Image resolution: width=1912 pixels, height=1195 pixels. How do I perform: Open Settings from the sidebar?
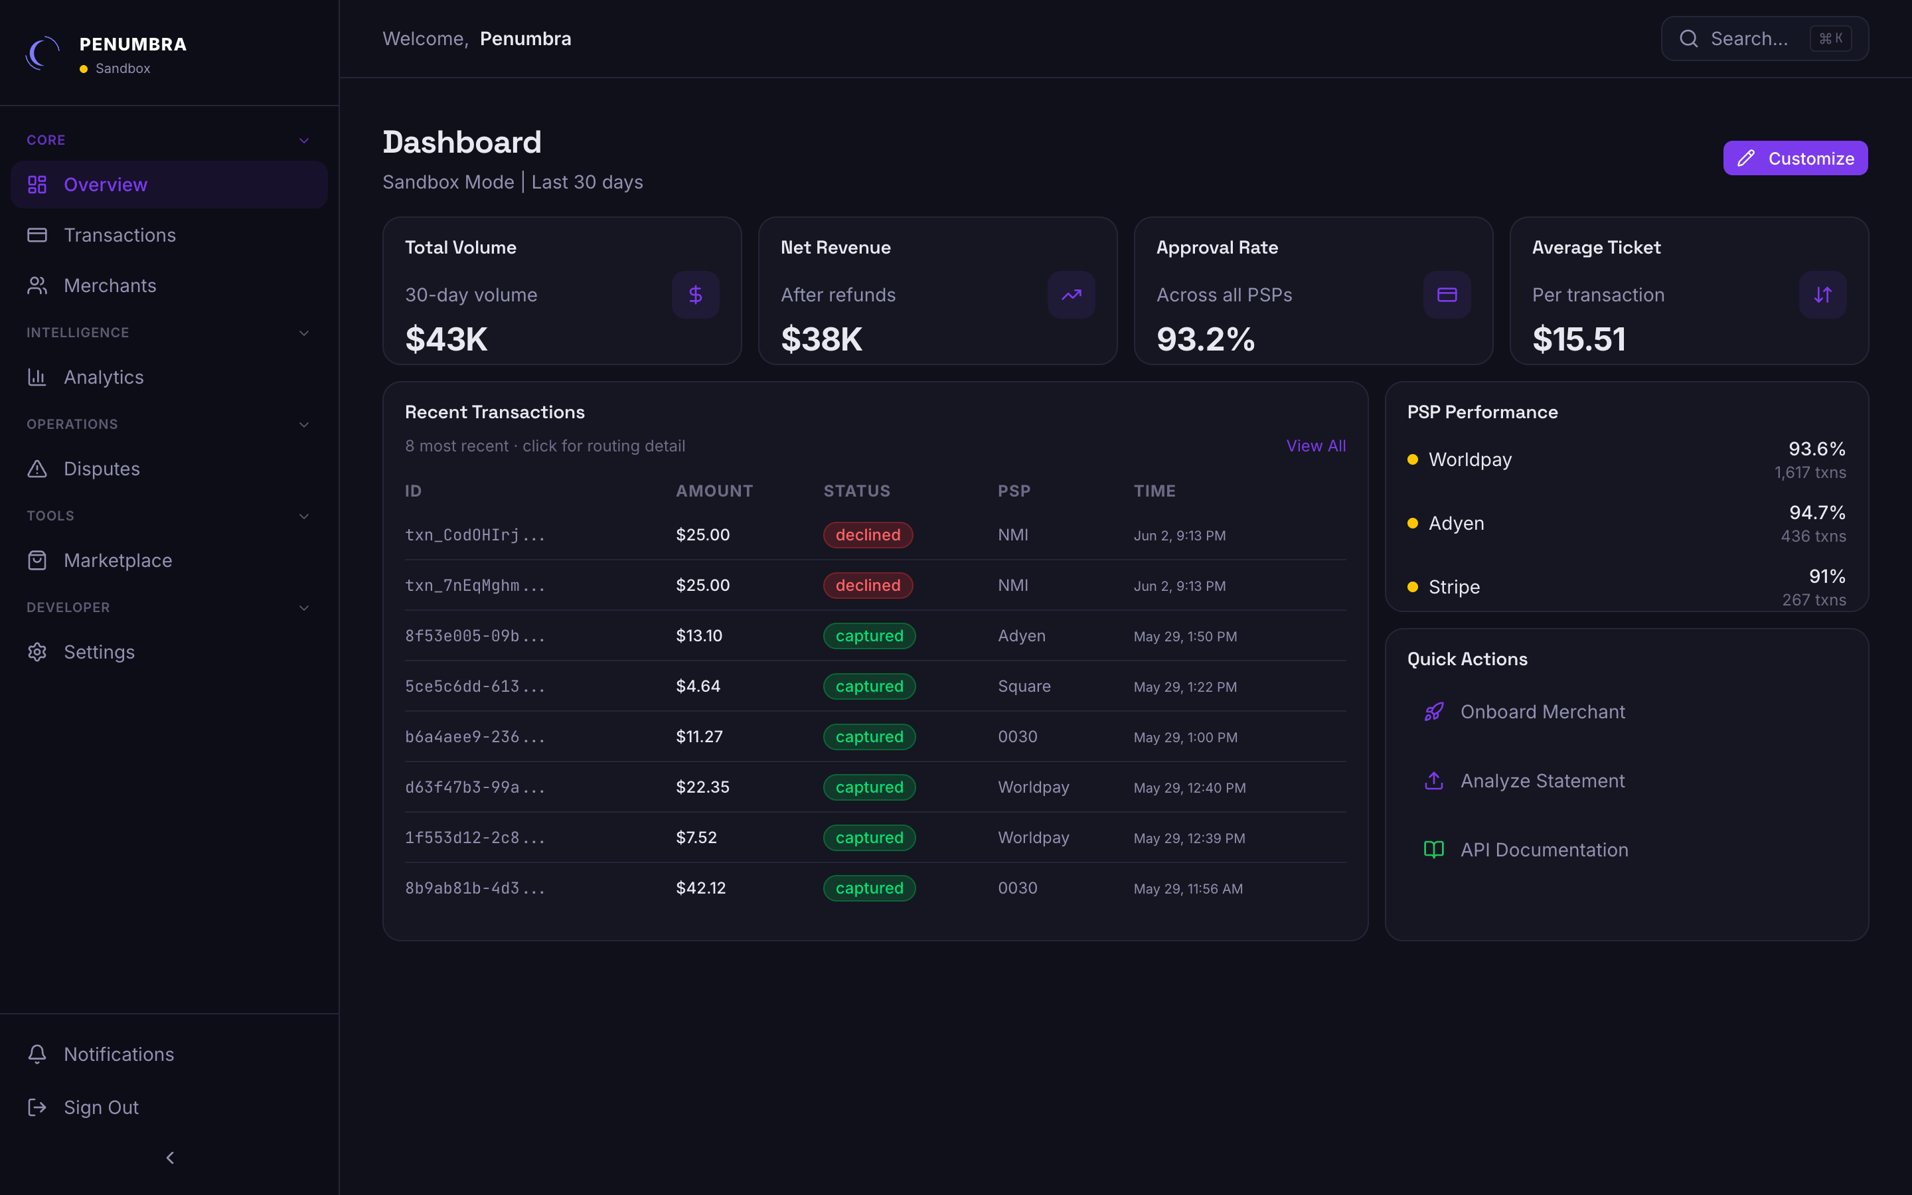coord(169,652)
